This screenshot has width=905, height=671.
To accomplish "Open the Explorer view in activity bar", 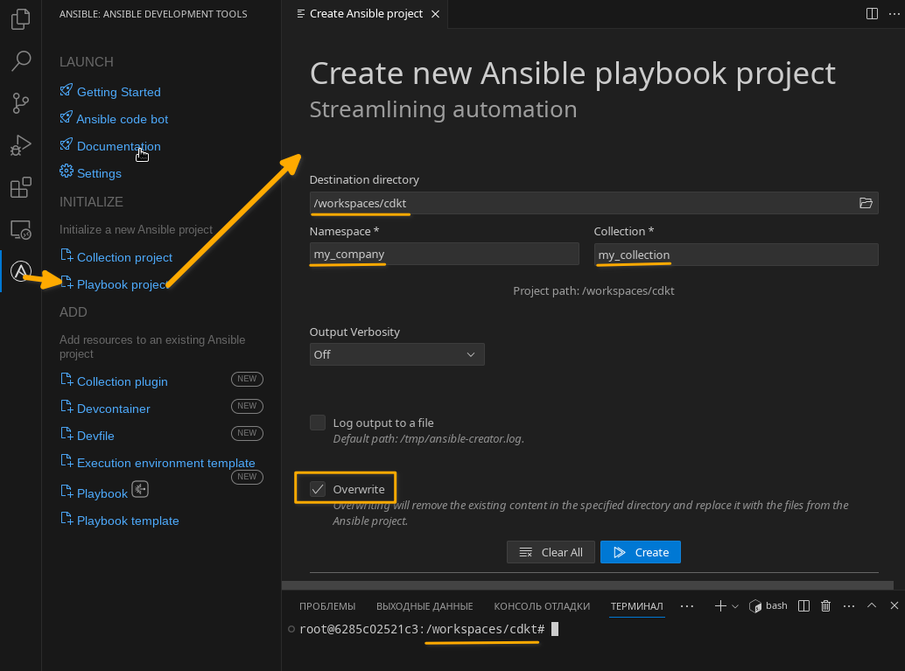I will tap(20, 19).
